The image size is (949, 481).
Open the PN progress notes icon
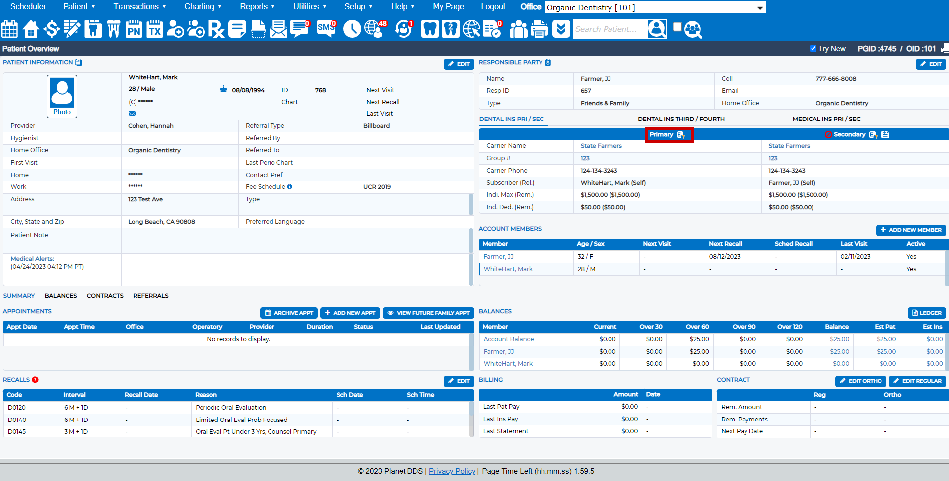click(134, 29)
